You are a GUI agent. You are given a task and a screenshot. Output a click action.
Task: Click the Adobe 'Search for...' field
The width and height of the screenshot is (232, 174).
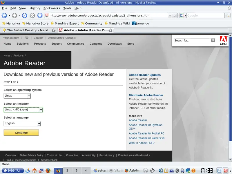click(x=192, y=40)
